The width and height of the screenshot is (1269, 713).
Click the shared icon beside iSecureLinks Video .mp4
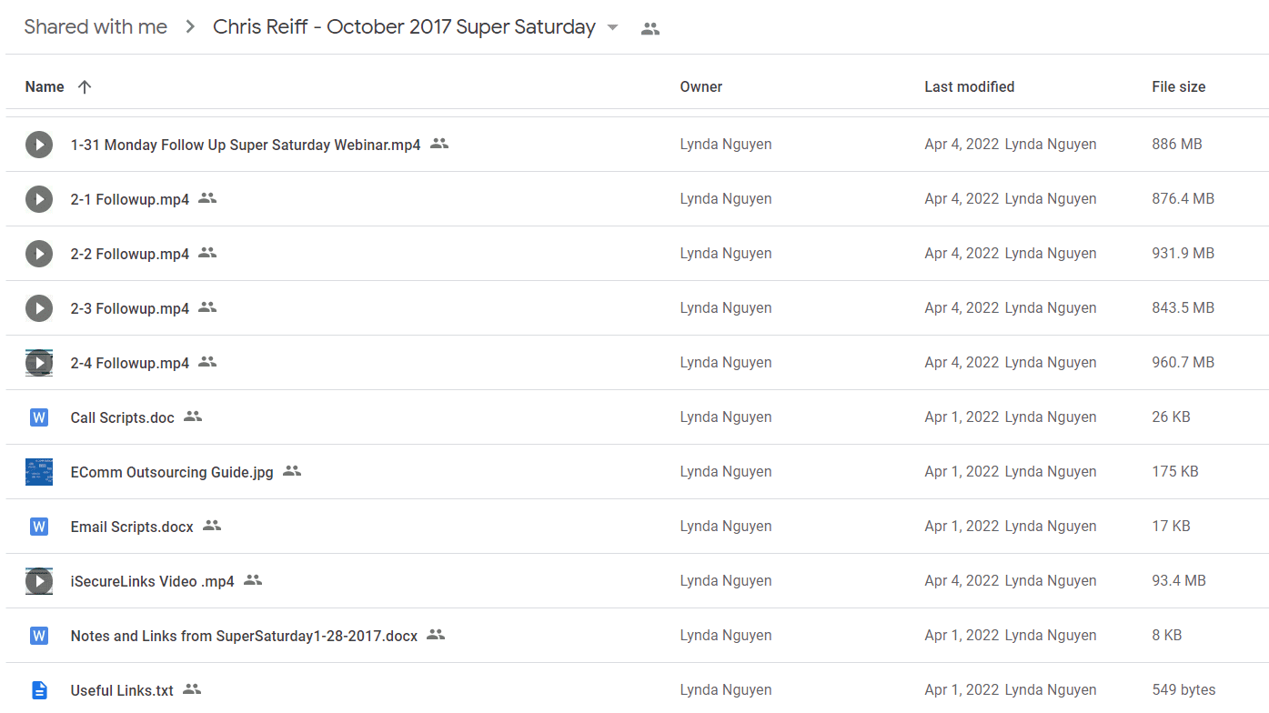253,580
